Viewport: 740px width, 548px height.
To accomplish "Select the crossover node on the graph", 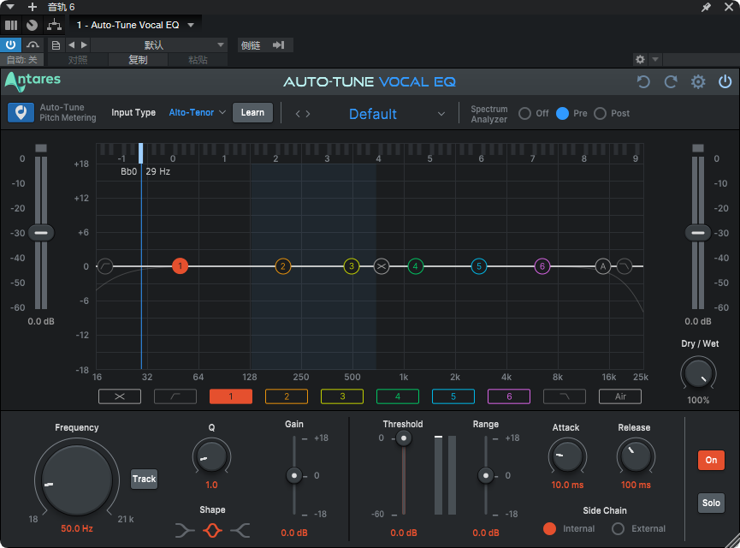I will (382, 266).
